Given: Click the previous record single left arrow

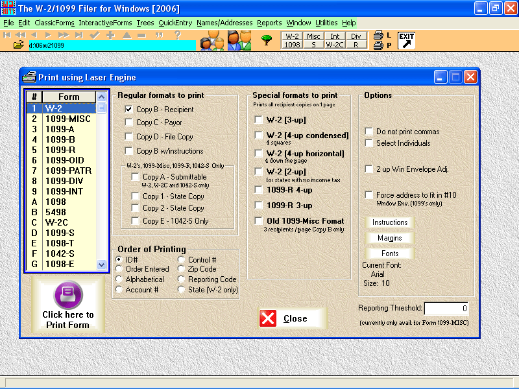Looking at the screenshot, I should (x=34, y=35).
